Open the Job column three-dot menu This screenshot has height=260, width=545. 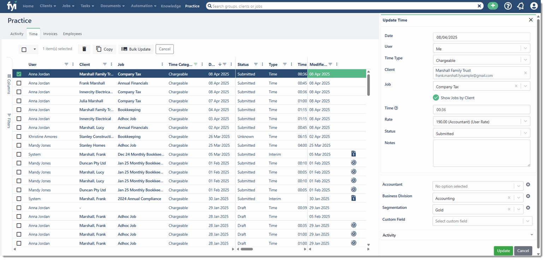(162, 64)
